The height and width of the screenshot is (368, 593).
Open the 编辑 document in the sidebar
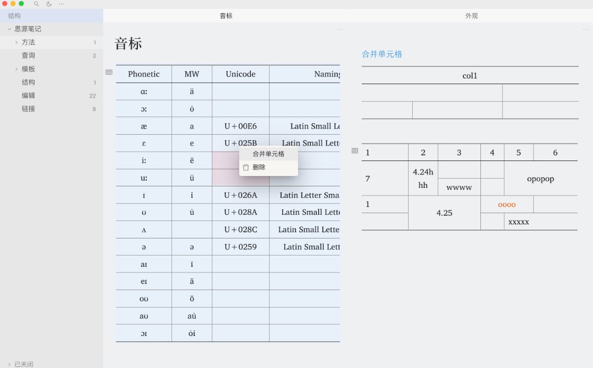(x=28, y=95)
